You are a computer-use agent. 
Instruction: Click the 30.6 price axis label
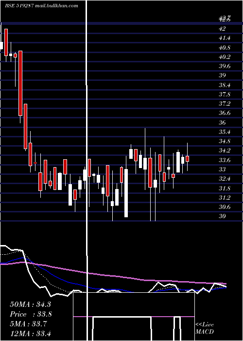[225, 207]
